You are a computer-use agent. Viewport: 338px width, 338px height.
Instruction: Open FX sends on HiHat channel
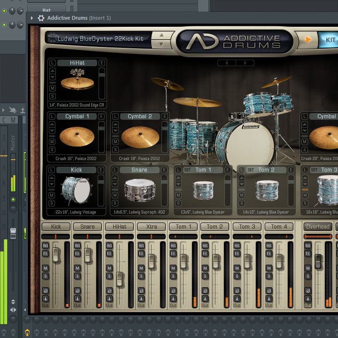coord(109,253)
